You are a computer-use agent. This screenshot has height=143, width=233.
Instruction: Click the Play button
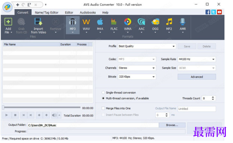coord(6,115)
